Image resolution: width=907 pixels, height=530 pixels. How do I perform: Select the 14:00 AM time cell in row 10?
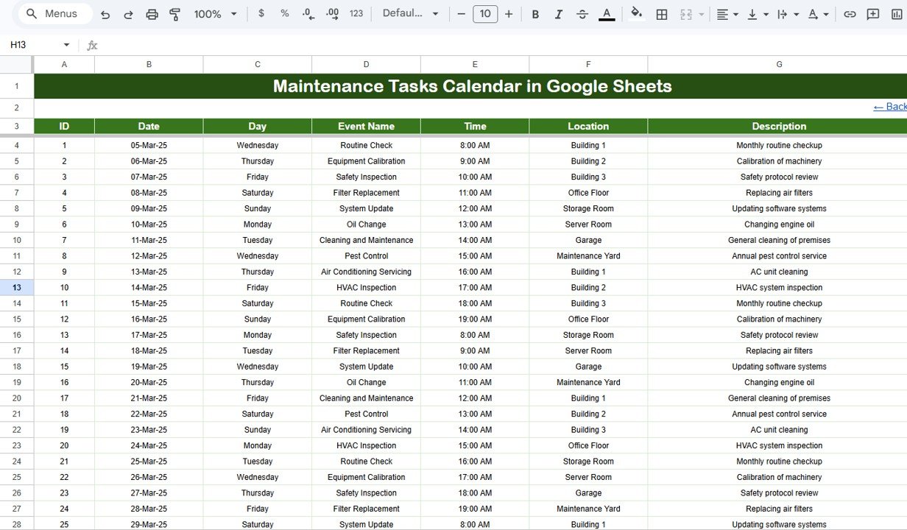[x=475, y=240]
